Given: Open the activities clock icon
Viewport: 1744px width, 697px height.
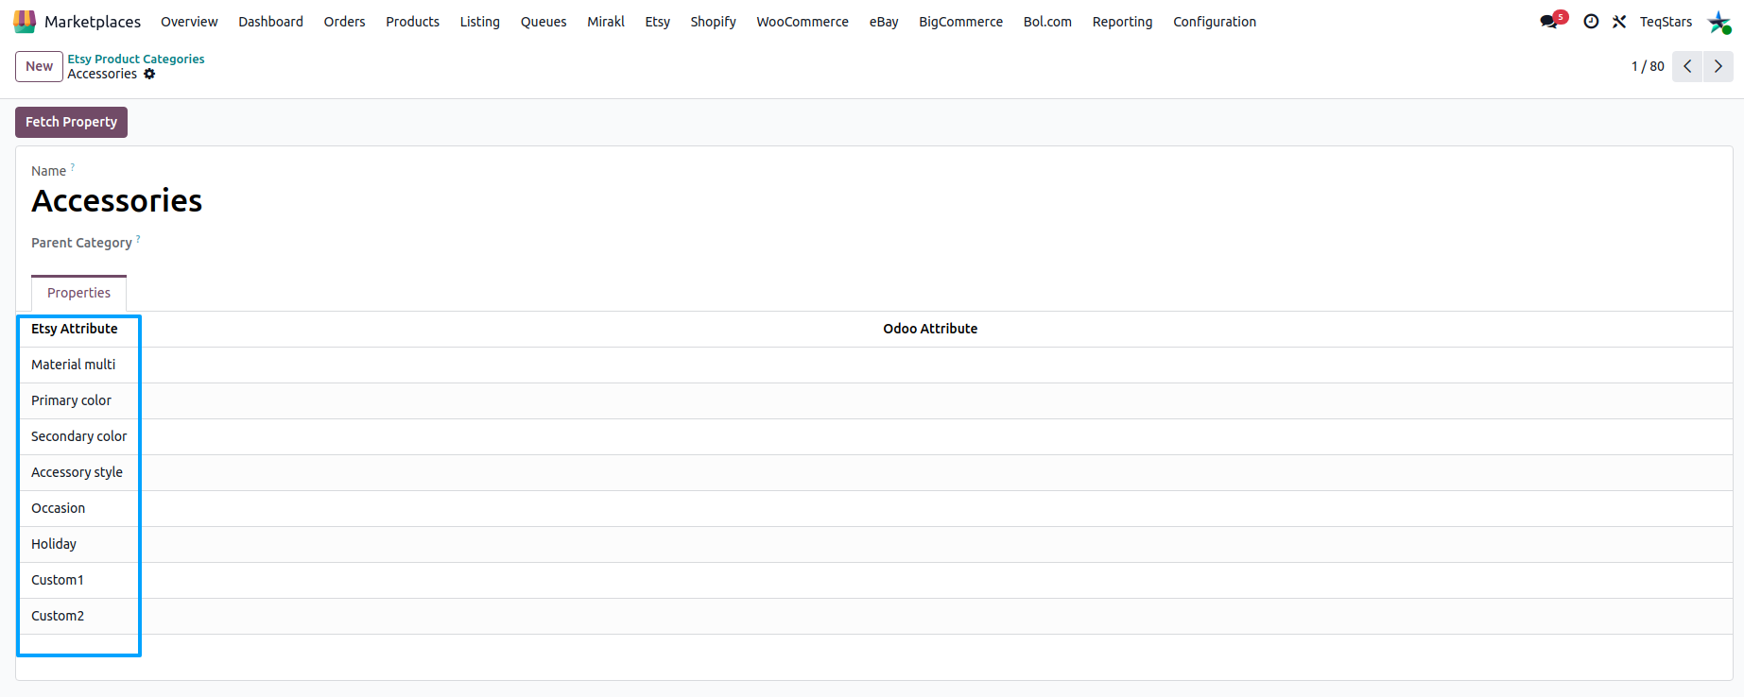Looking at the screenshot, I should coord(1591,21).
